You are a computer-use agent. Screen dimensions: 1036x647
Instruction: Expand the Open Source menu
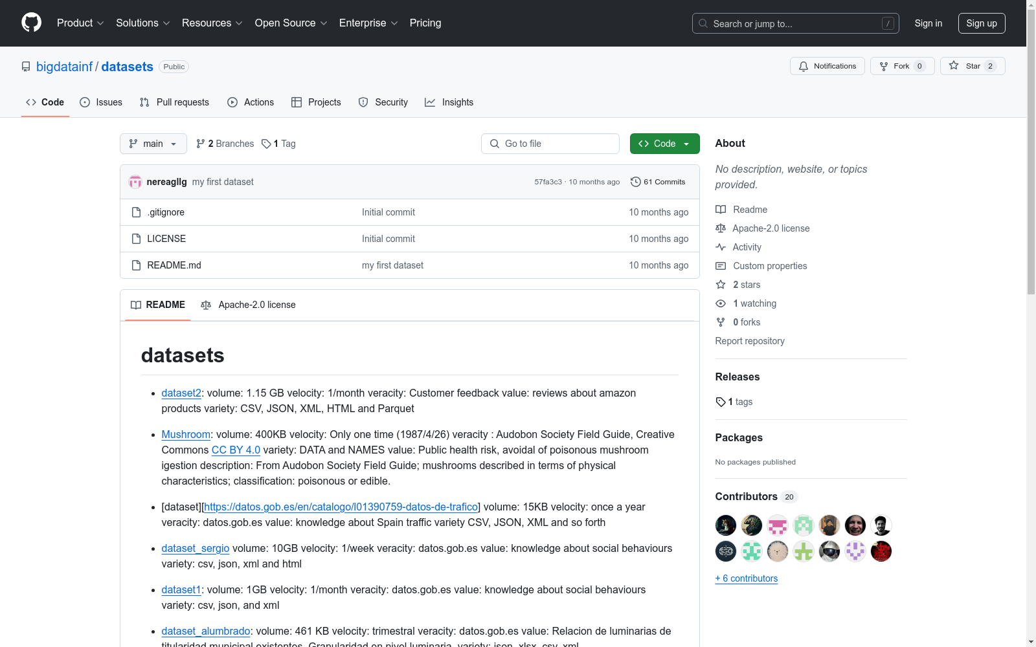pyautogui.click(x=291, y=23)
